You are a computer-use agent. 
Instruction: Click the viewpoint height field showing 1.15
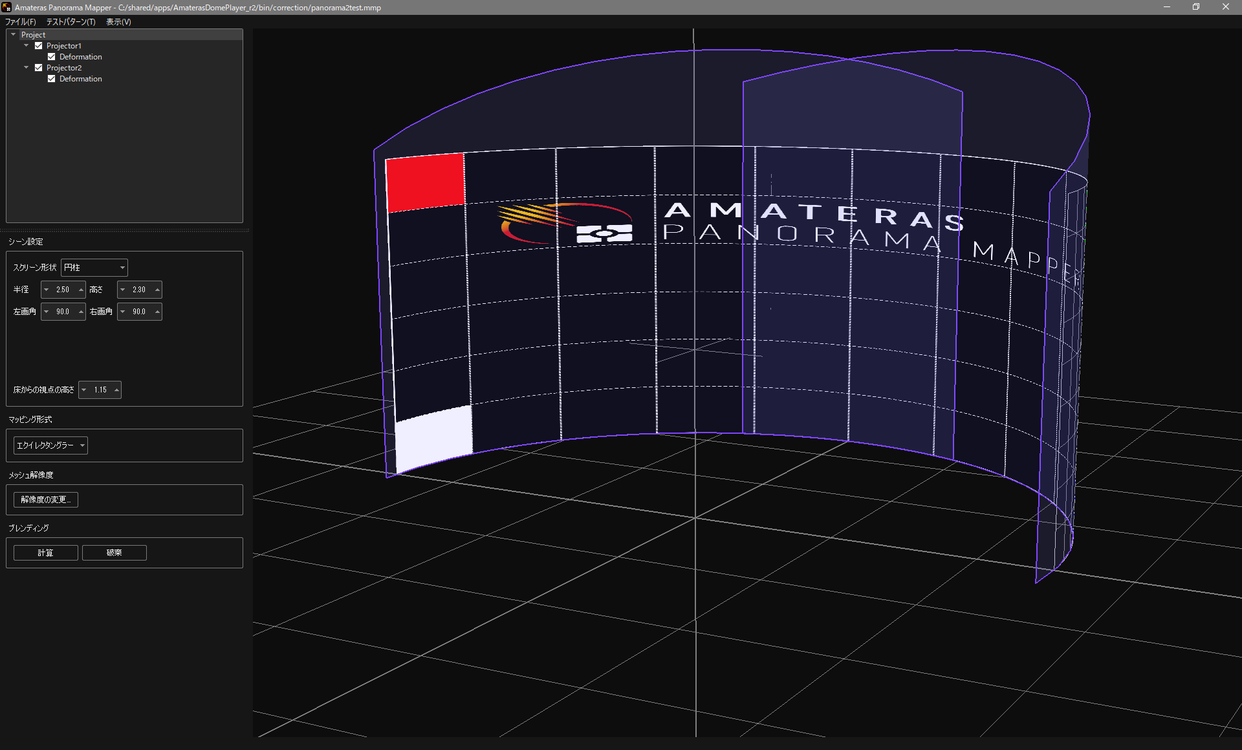100,390
